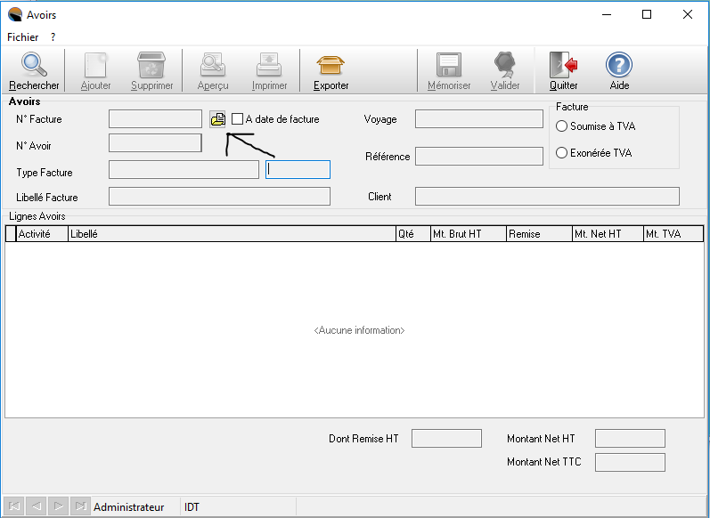Go to the first record navigation button
This screenshot has height=518, width=710.
[14, 506]
